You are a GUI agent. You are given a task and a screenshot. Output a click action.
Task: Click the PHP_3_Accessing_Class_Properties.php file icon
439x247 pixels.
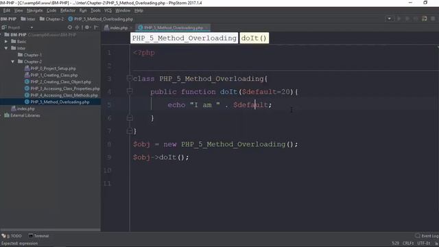click(x=27, y=89)
